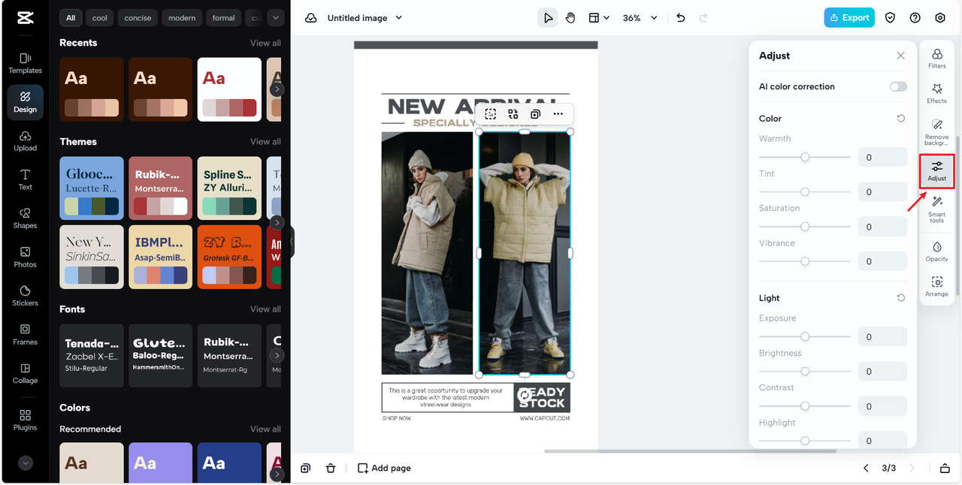This screenshot has height=485, width=962.
Task: Click the crop icon in floating toolbar
Action: (491, 114)
